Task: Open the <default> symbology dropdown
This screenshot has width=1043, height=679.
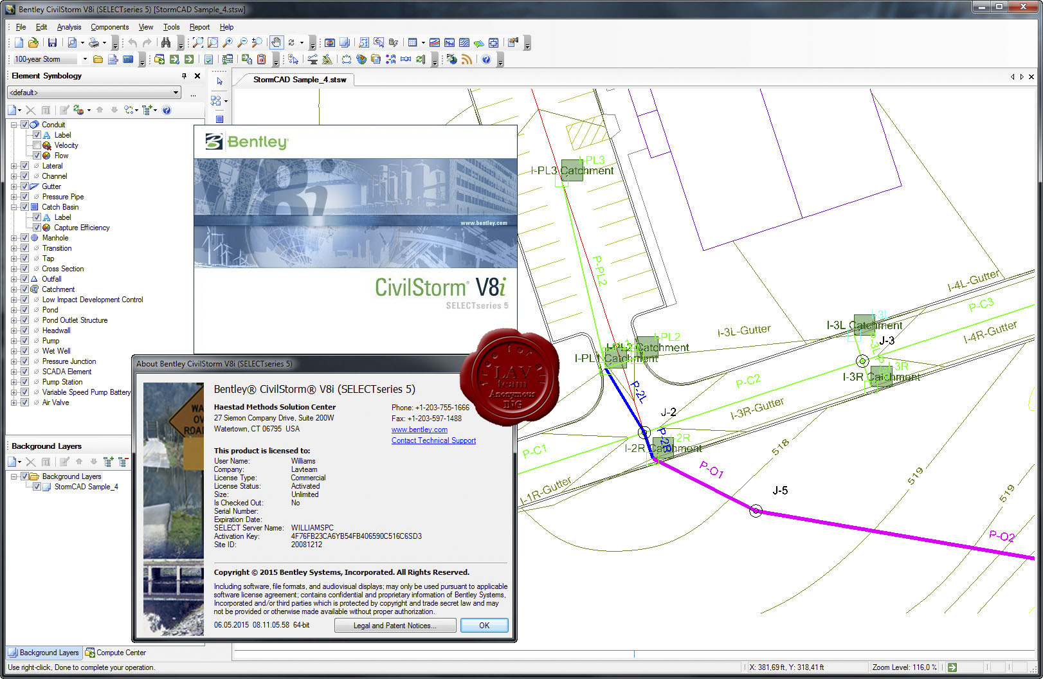Action: (175, 93)
